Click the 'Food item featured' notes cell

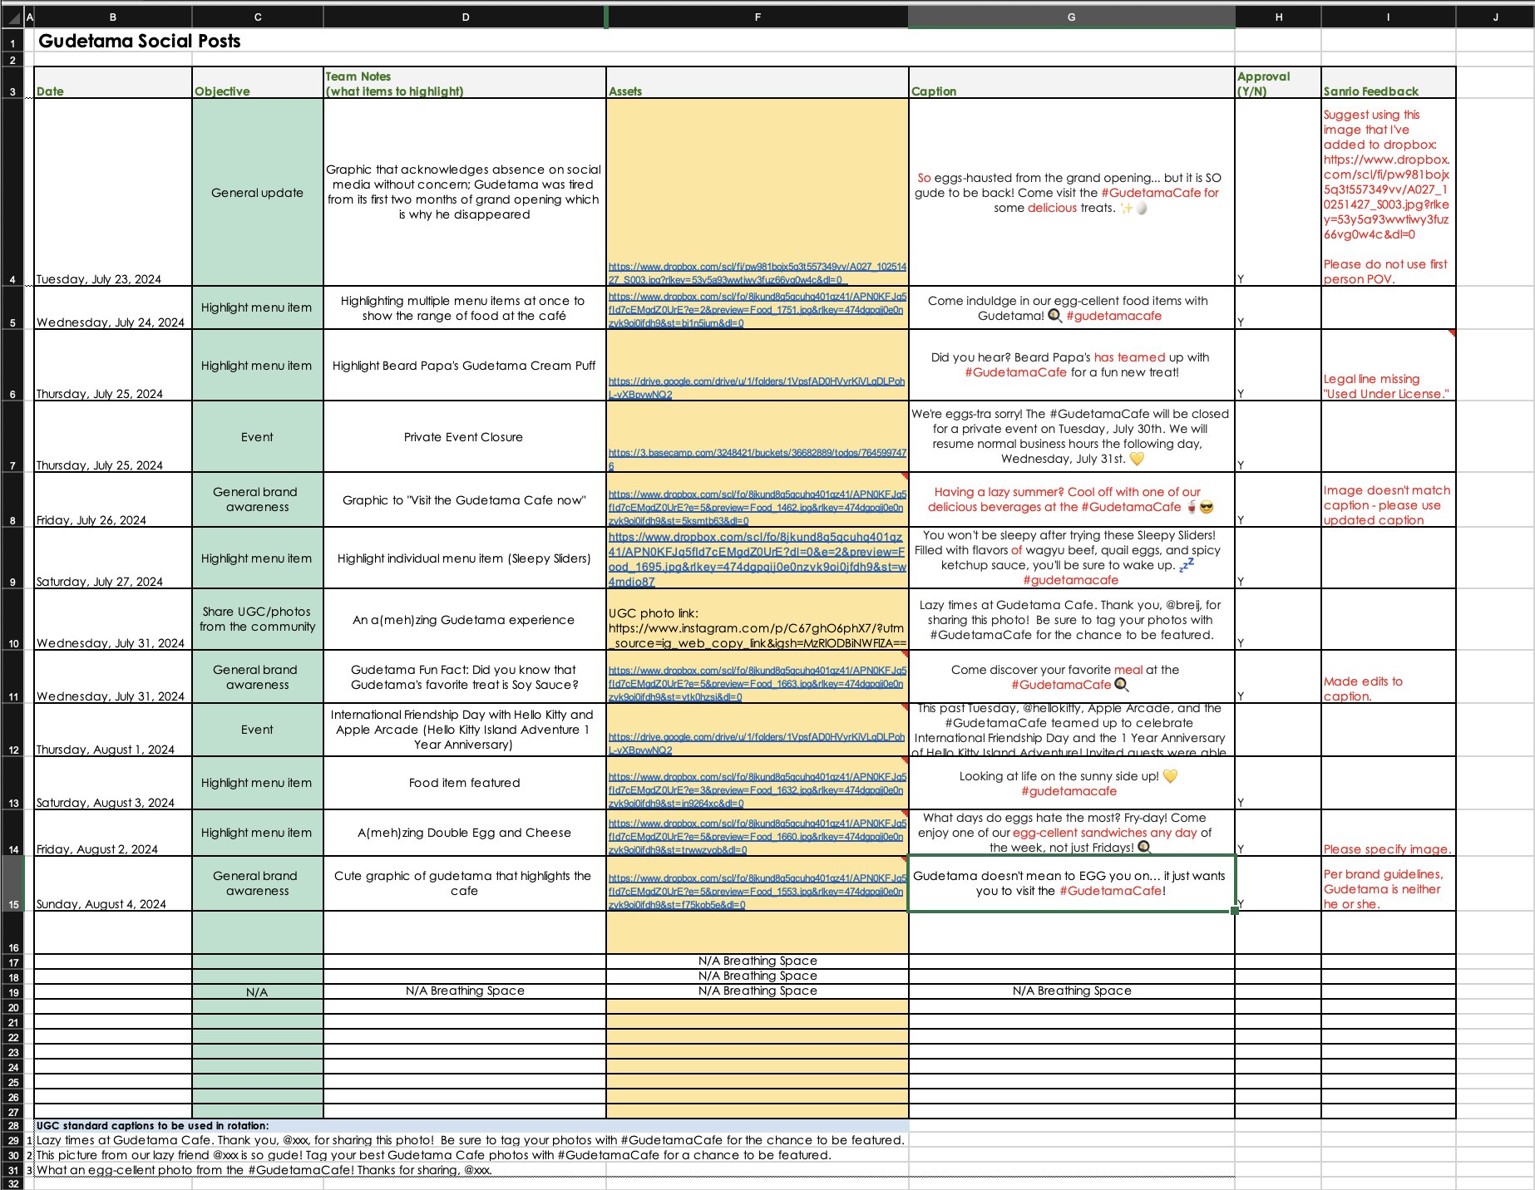465,783
